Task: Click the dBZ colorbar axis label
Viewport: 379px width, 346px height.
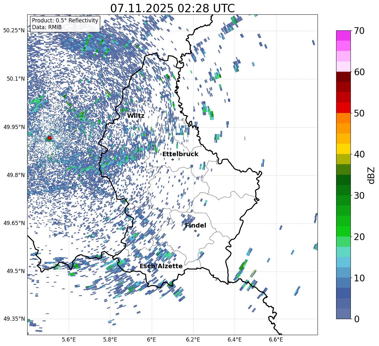Action: pos(371,175)
